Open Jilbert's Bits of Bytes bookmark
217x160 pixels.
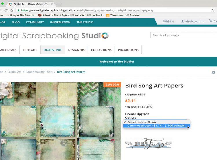pos(54,15)
